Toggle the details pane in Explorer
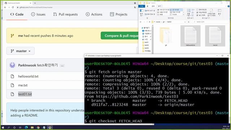This screenshot has height=130, width=231. [149, 14]
